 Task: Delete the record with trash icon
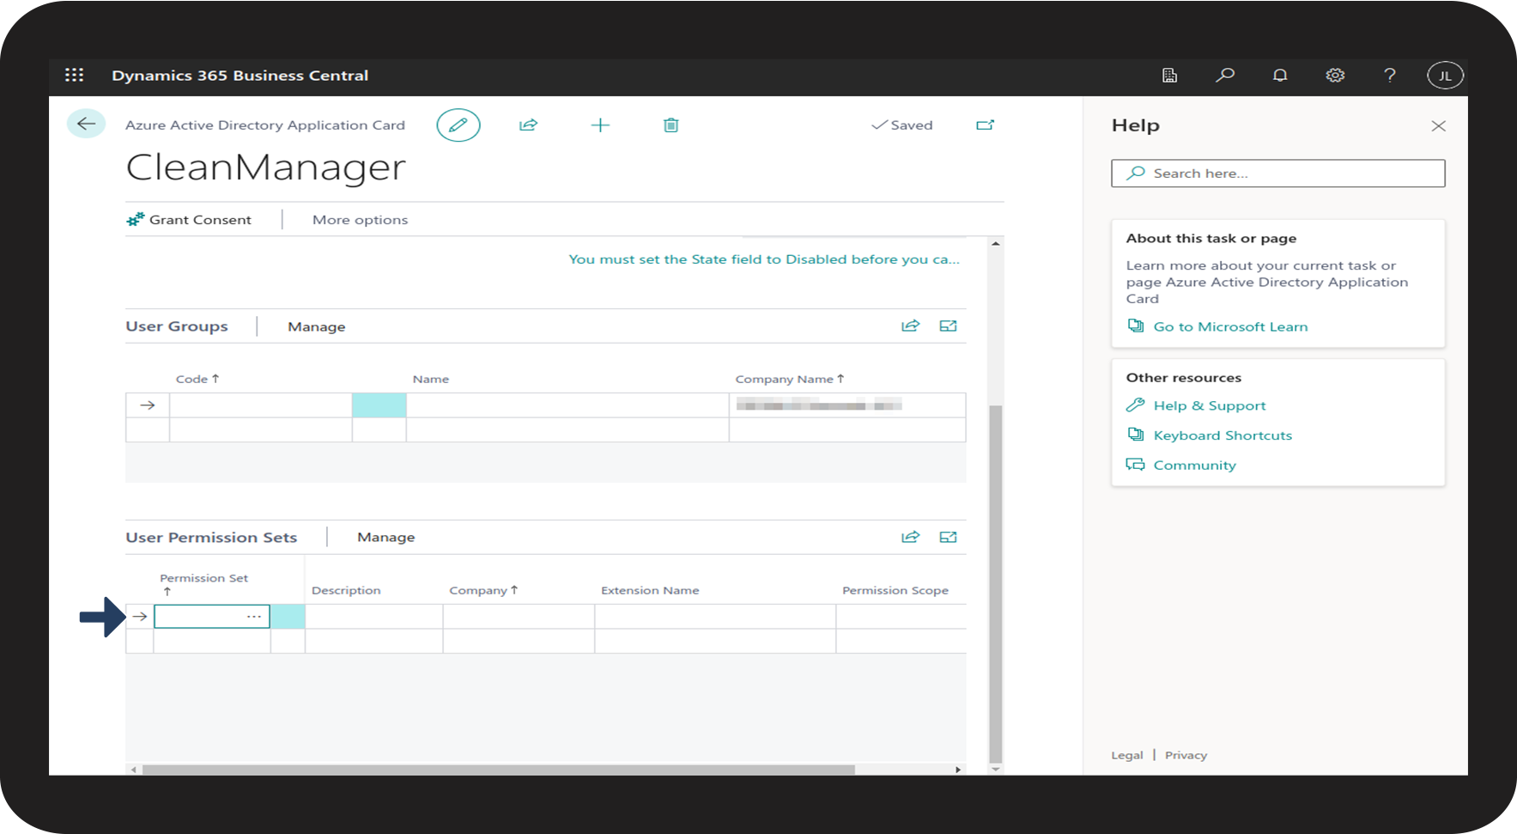671,125
